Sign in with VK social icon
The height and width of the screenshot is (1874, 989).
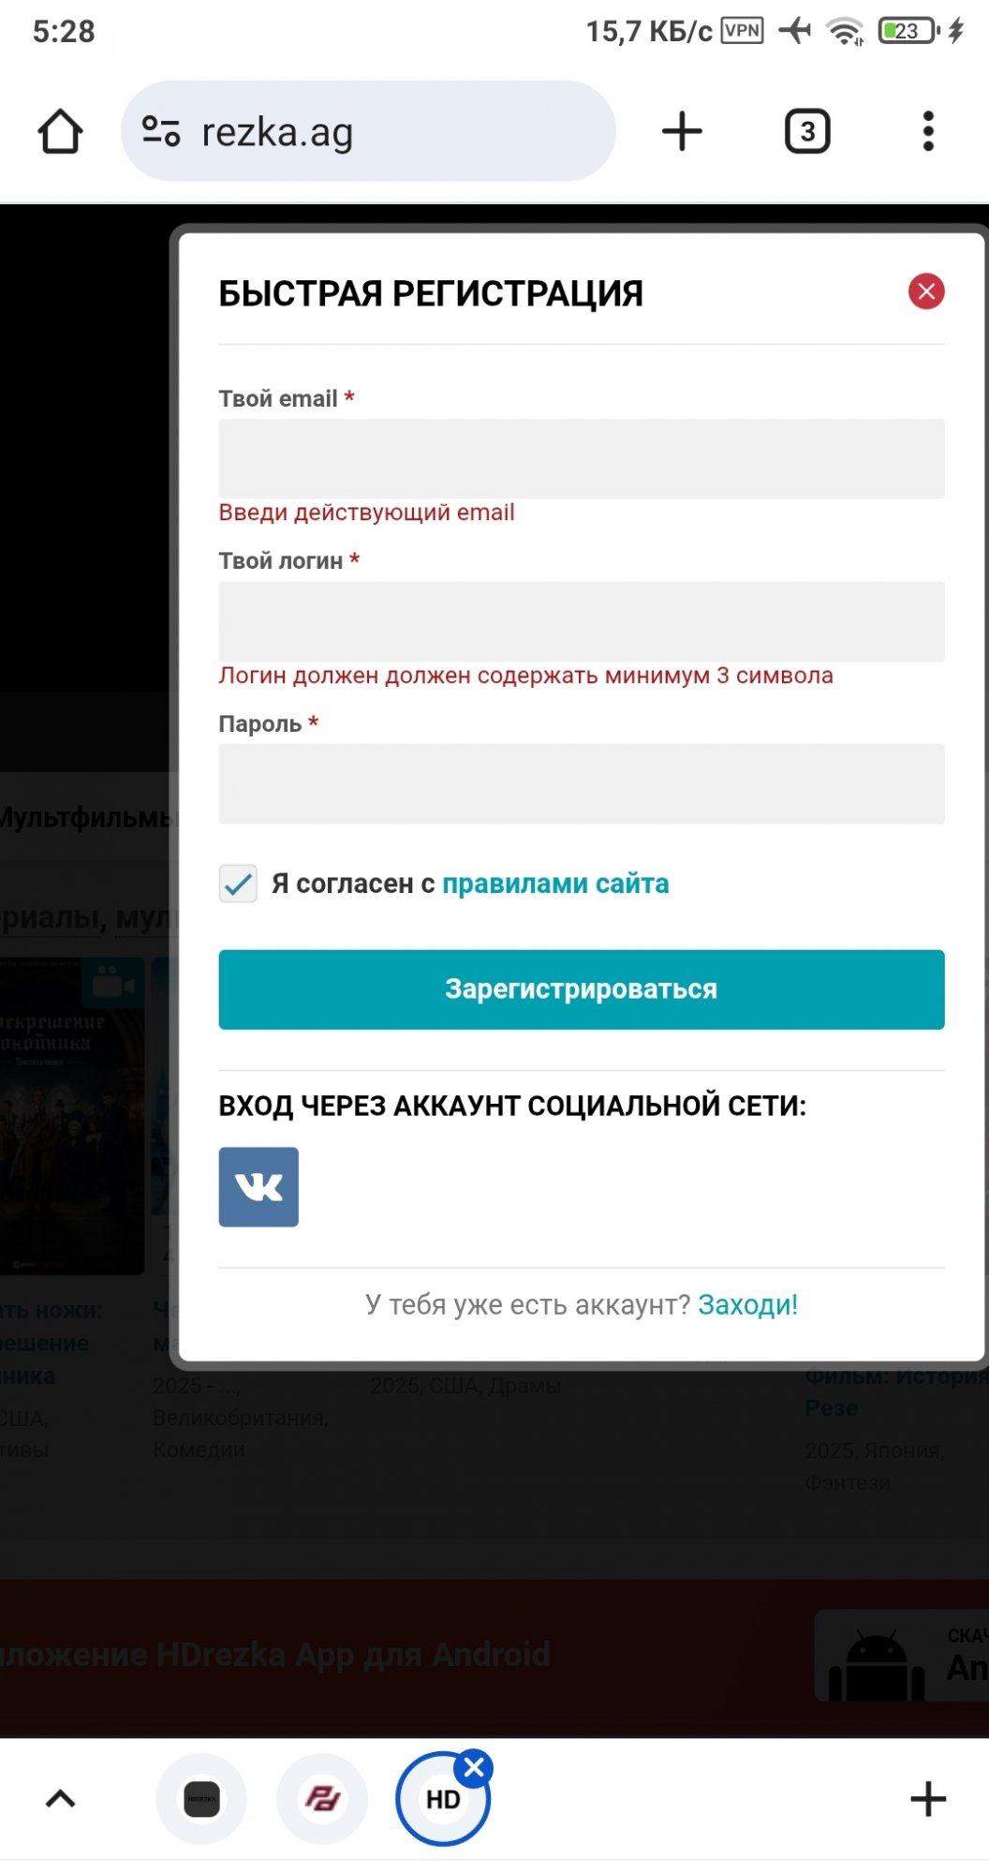[x=258, y=1187]
